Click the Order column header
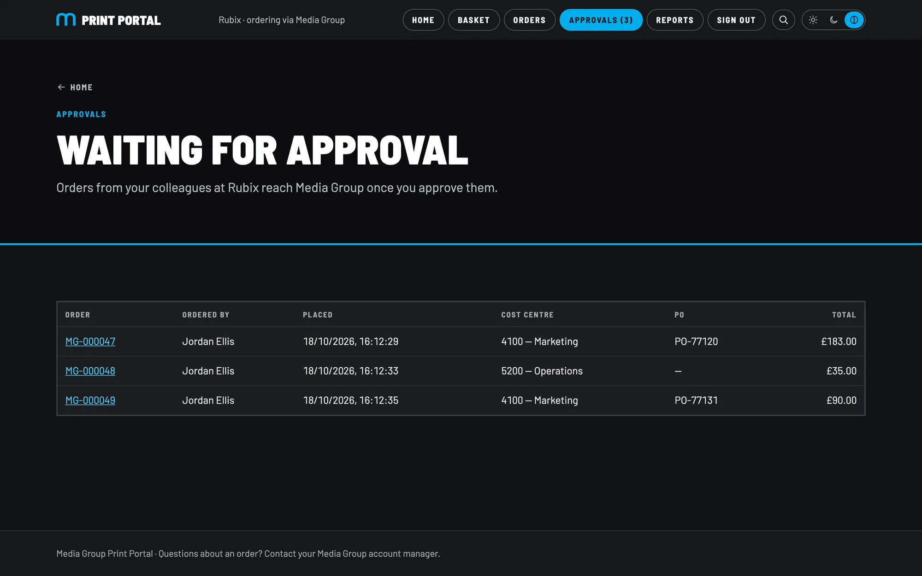This screenshot has width=922, height=576. click(x=77, y=315)
